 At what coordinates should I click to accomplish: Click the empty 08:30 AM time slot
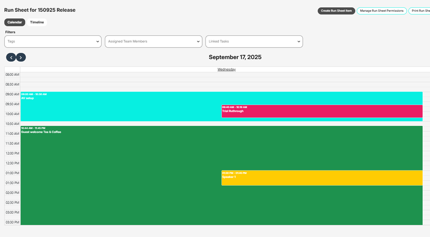[x=224, y=85]
